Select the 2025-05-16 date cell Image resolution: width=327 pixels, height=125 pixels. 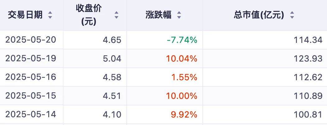click(31, 77)
